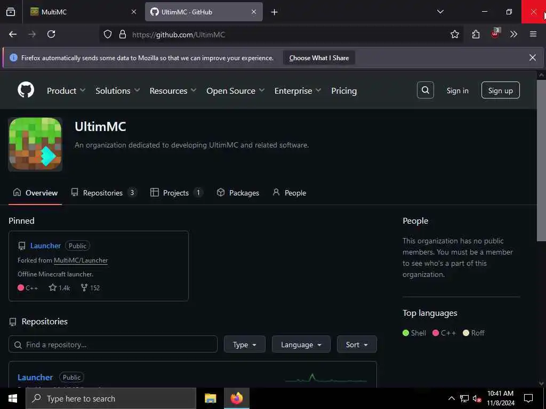The image size is (546, 409).
Task: Expand the Resources menu
Action: (x=173, y=91)
